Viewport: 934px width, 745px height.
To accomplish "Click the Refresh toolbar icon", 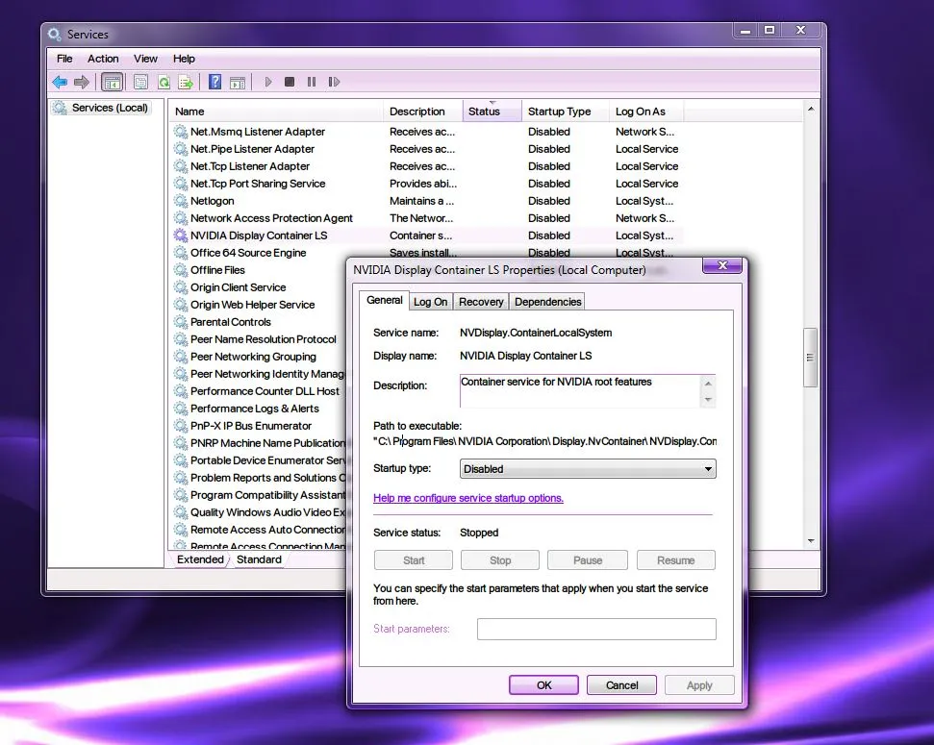I will click(x=164, y=82).
